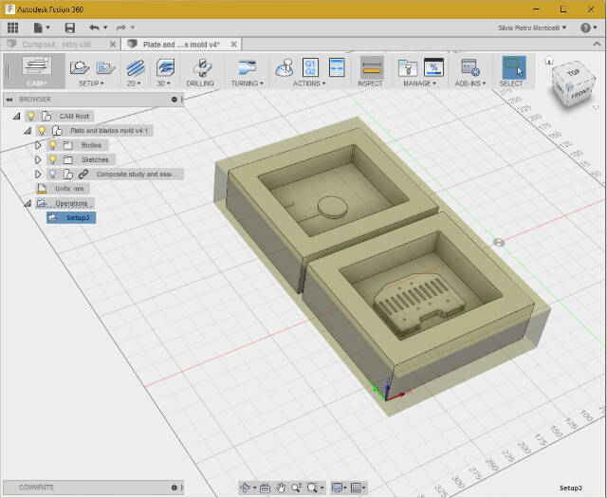The height and width of the screenshot is (498, 607).
Task: Click the Redo arrow
Action: [x=121, y=28]
